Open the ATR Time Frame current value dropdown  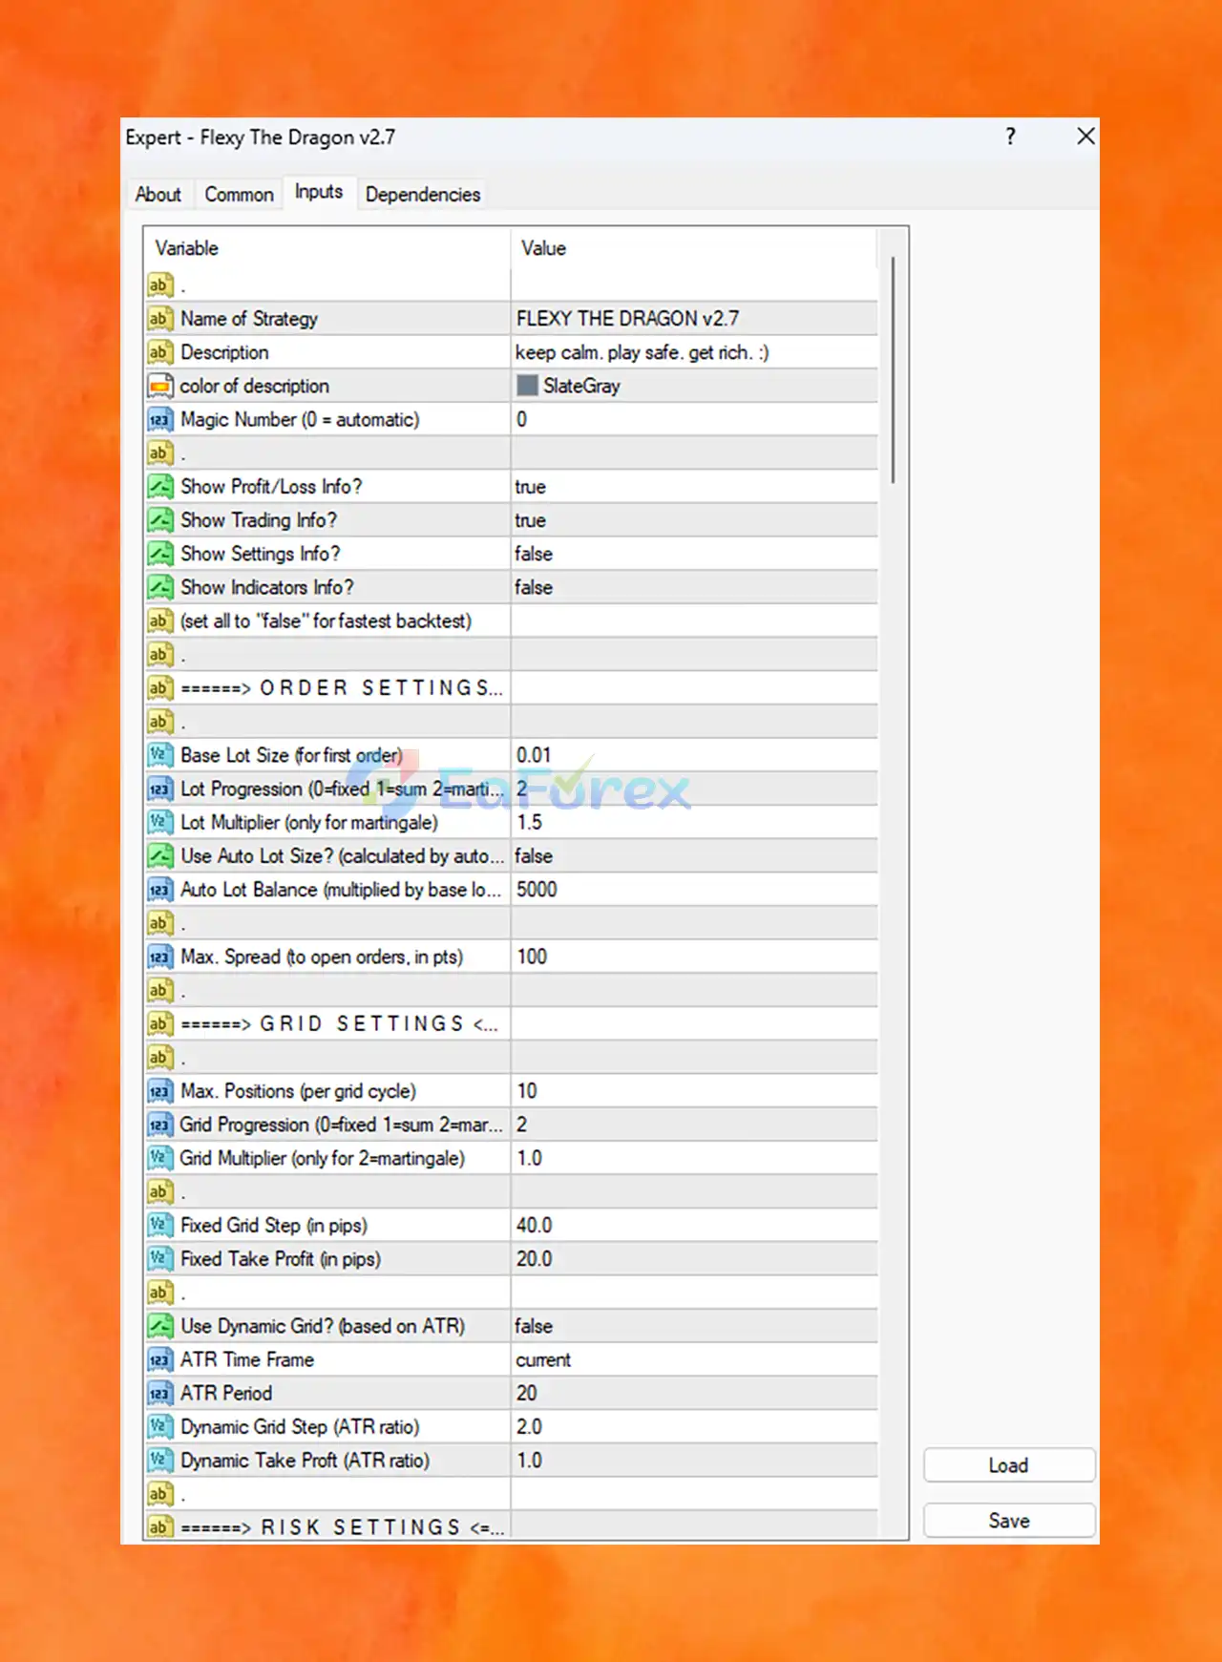tap(694, 1359)
